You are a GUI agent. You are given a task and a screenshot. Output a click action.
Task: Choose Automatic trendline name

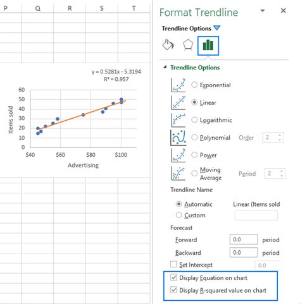click(x=178, y=204)
